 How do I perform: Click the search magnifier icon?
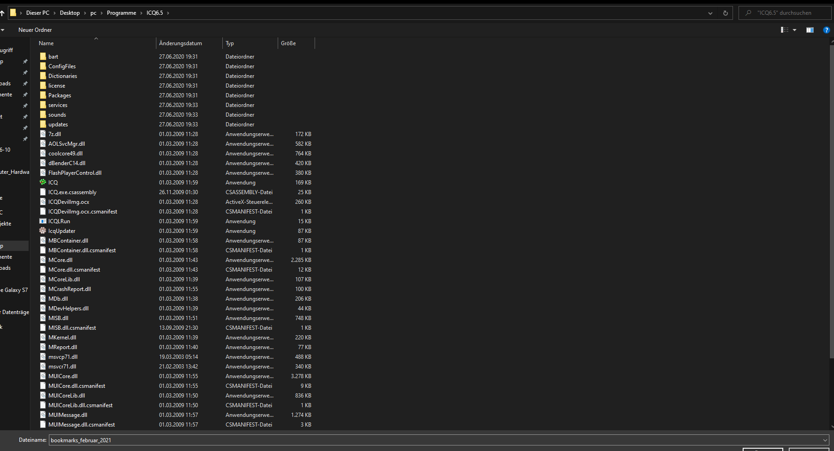748,13
